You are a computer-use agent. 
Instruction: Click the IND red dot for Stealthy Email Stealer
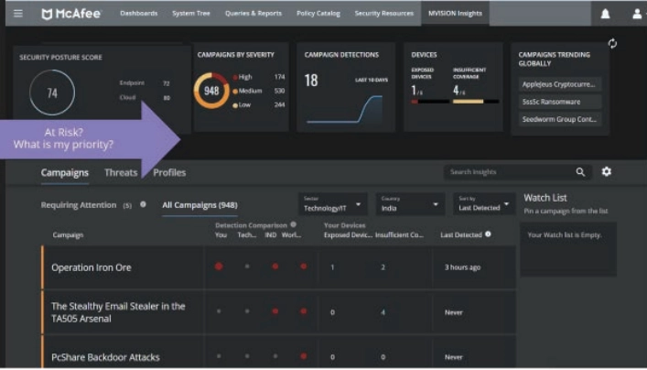point(275,311)
